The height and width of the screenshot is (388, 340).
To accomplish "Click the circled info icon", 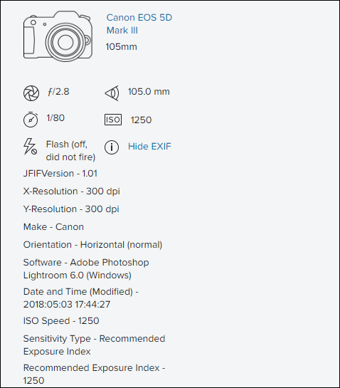I will (112, 147).
